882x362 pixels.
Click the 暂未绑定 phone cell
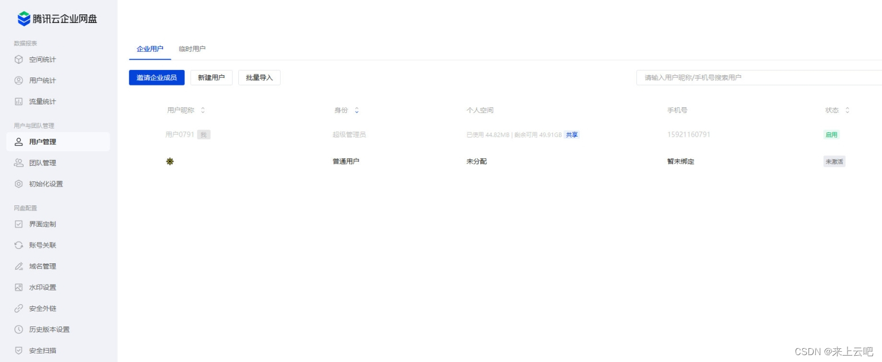tap(681, 161)
